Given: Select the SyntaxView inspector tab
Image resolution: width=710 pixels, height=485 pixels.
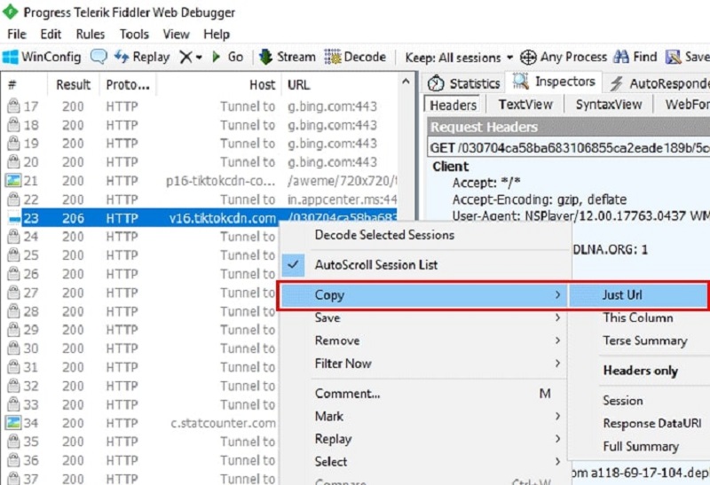Looking at the screenshot, I should click(609, 105).
